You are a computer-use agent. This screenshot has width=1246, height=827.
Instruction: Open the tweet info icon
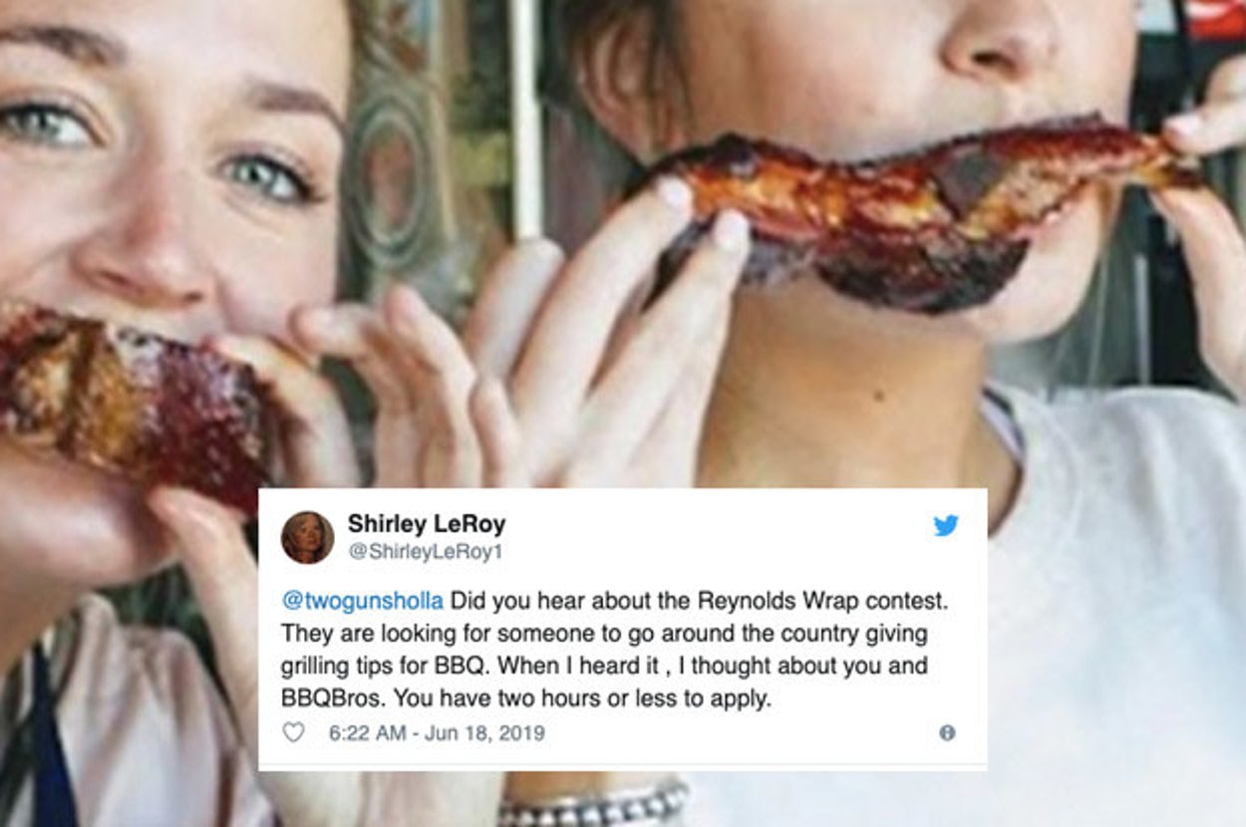(947, 733)
